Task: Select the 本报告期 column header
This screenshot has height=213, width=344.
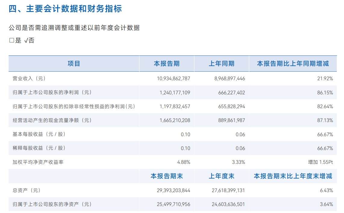Action: [167, 63]
